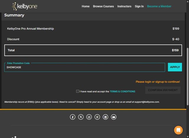Select the Discount $-40 value
This screenshot has width=189, height=138.
[x=176, y=39]
